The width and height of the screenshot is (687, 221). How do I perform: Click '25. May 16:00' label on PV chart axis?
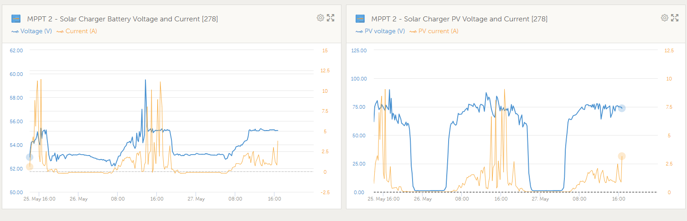[x=383, y=199]
